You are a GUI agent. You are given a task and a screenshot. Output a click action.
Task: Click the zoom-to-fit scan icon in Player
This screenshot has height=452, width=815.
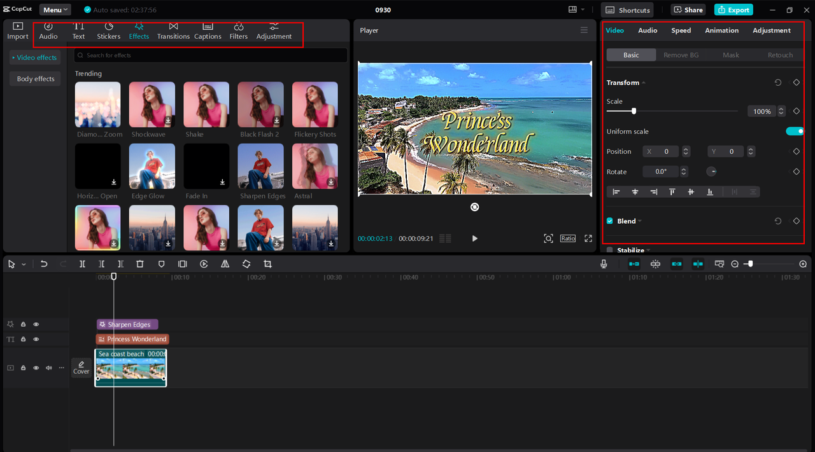point(548,238)
